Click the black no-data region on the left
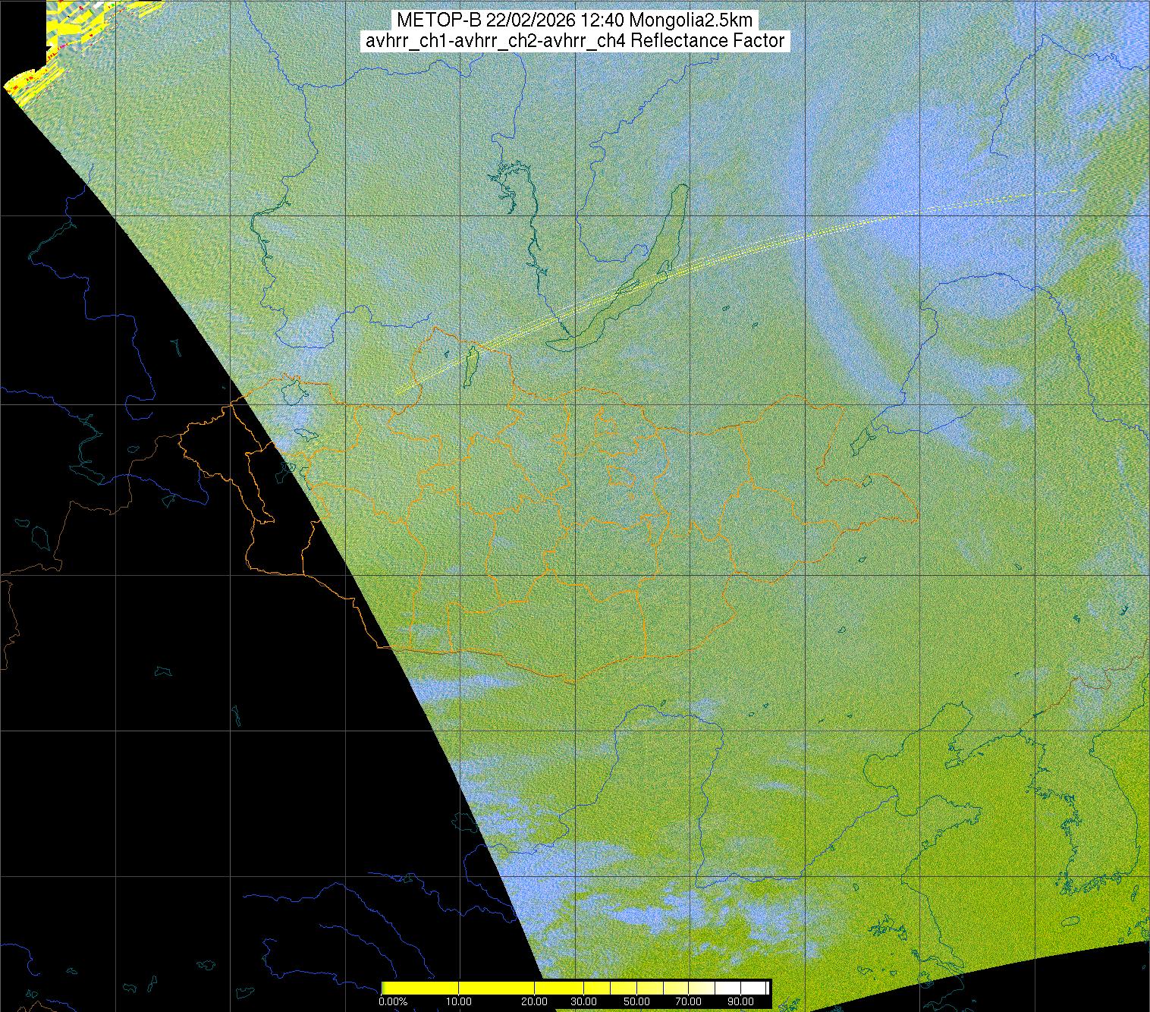The image size is (1150, 1012). click(x=152, y=683)
